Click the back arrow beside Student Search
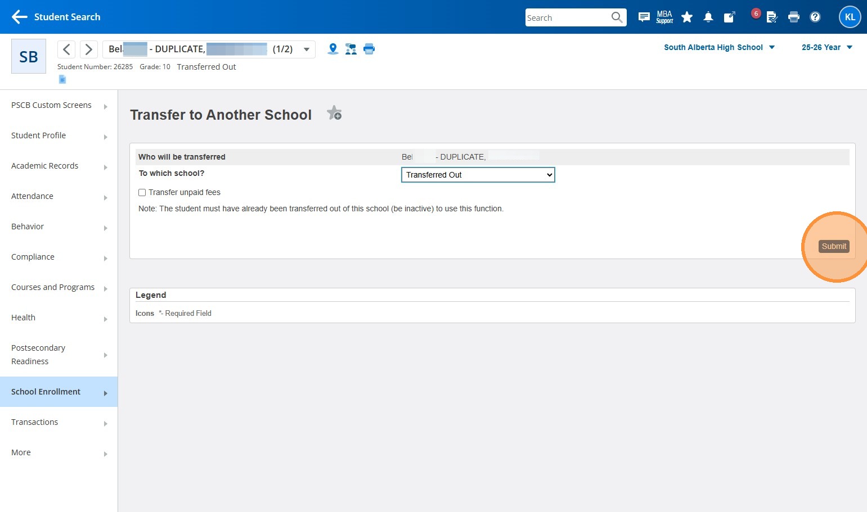Viewport: 867px width, 512px height. (20, 17)
